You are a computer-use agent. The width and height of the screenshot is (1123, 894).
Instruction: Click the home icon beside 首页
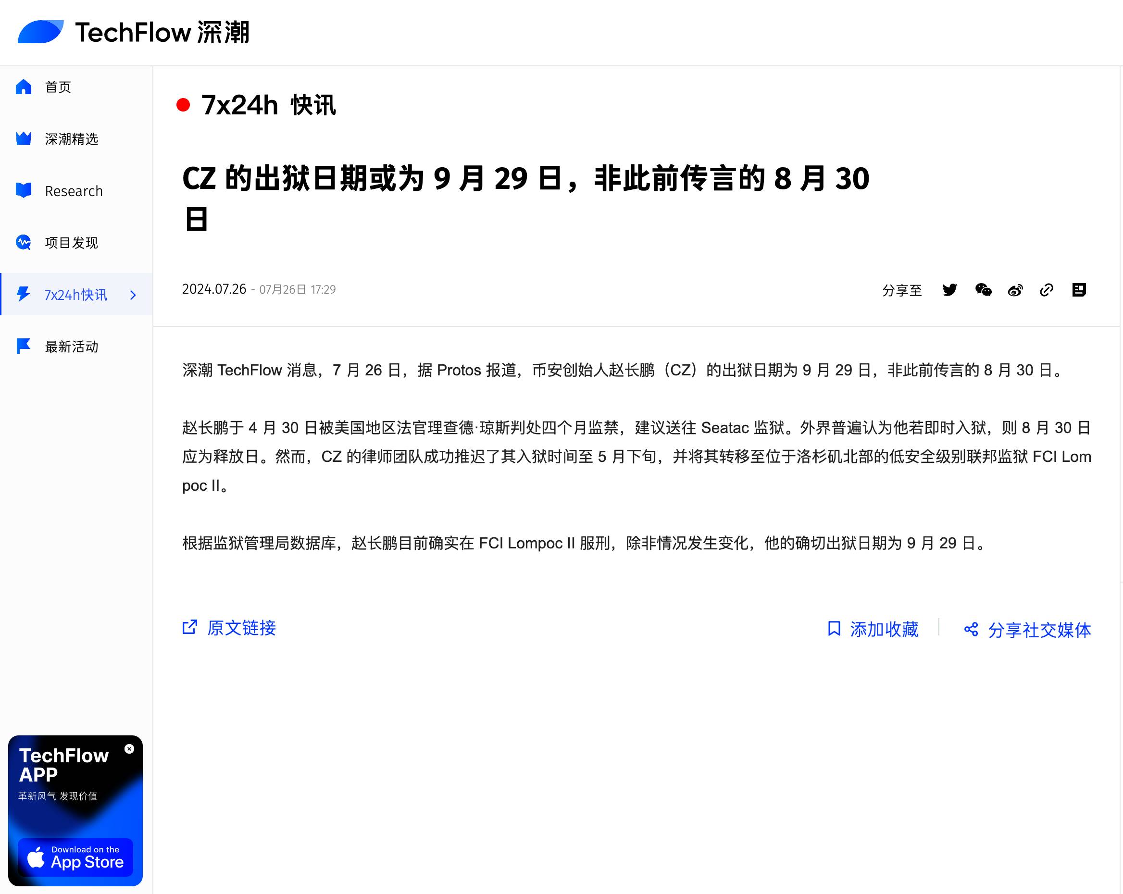pos(24,87)
